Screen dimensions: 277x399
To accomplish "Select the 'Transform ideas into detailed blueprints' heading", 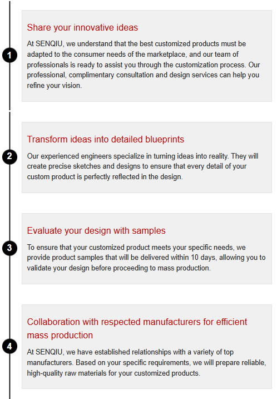I will (x=106, y=140).
